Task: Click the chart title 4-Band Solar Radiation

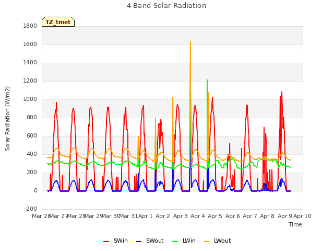Action: pos(166,6)
